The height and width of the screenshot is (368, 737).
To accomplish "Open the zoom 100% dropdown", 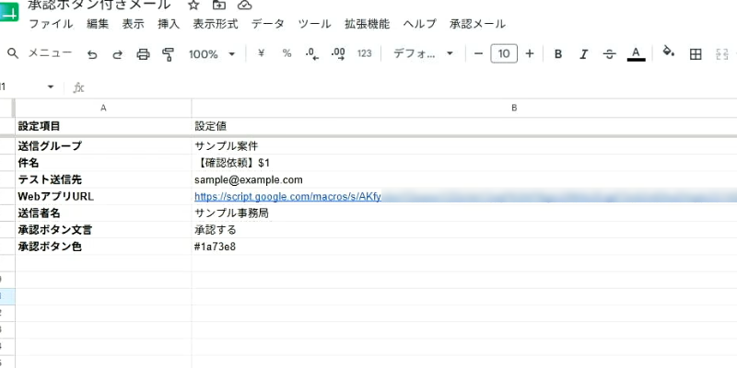I will [x=212, y=54].
